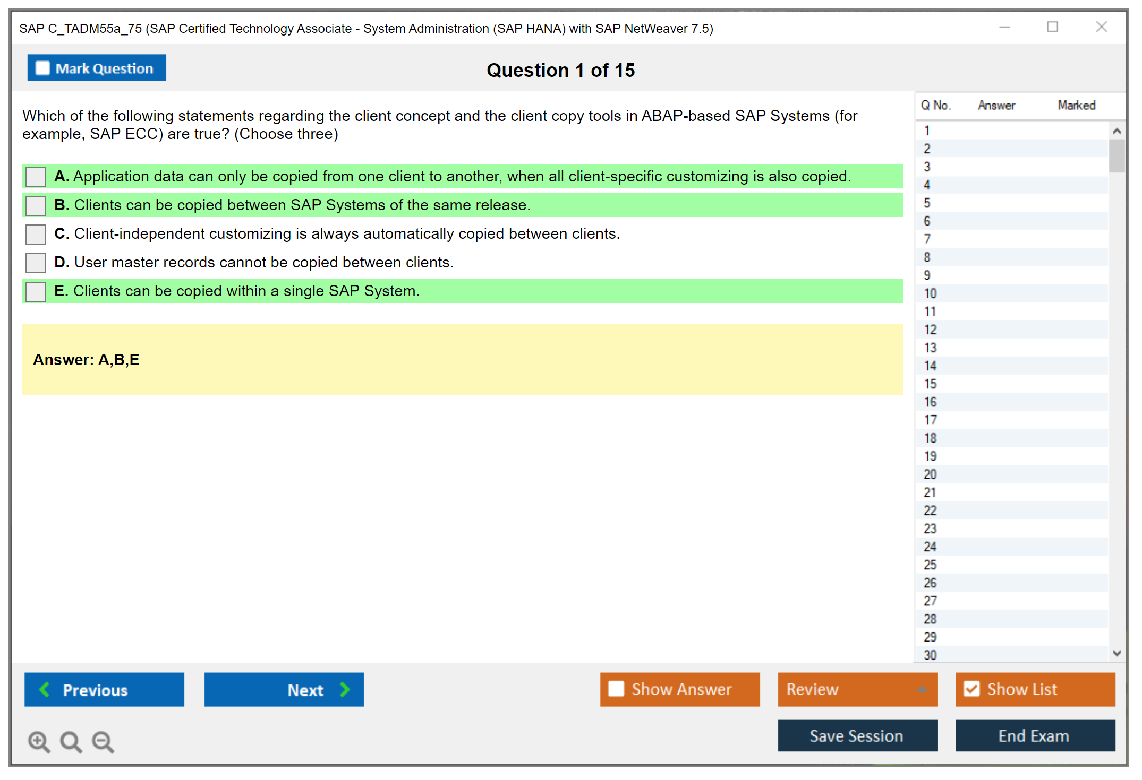Toggle the Mark Question checkbox
This screenshot has height=780, width=1142.
[42, 68]
